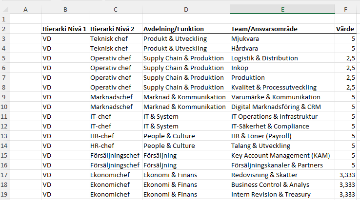360x200 pixels.
Task: Select the "Business Control & Analys" cell
Action: 270,185
